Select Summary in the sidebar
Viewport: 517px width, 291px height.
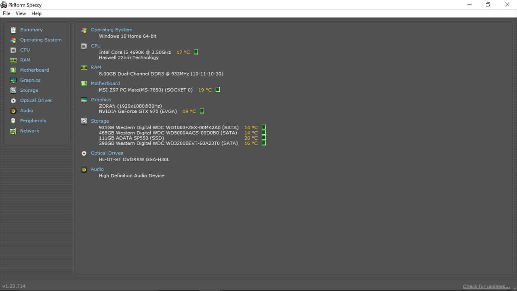coord(32,30)
